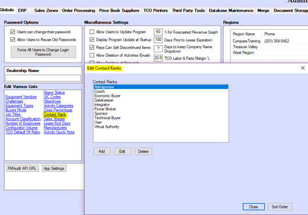308x215 pixels.
Task: Open the Sales Stages link
Action: coord(54,119)
